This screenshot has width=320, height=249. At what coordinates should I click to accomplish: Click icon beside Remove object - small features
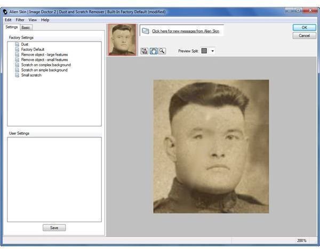click(x=17, y=60)
